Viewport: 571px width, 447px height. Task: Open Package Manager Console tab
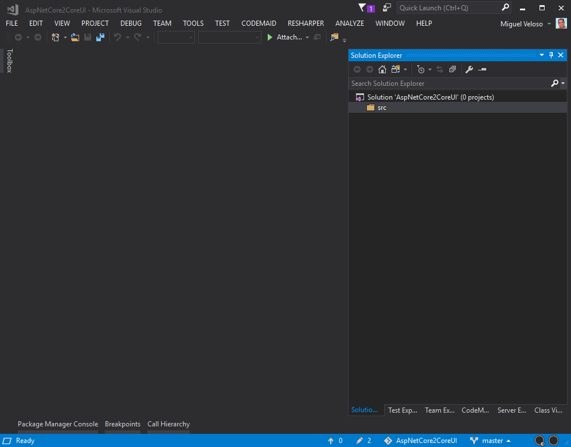pyautogui.click(x=58, y=424)
